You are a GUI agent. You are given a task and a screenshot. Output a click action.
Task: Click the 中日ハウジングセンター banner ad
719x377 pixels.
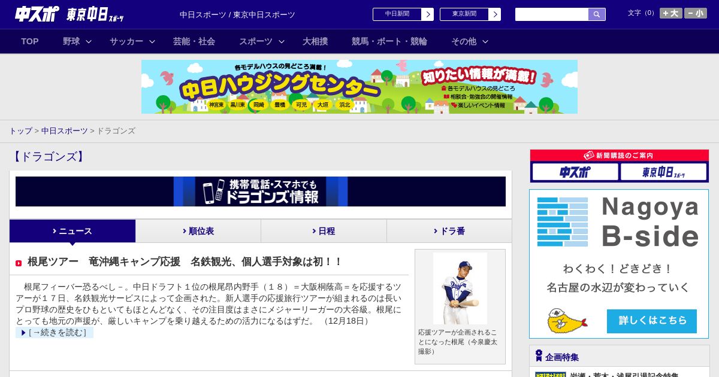359,87
